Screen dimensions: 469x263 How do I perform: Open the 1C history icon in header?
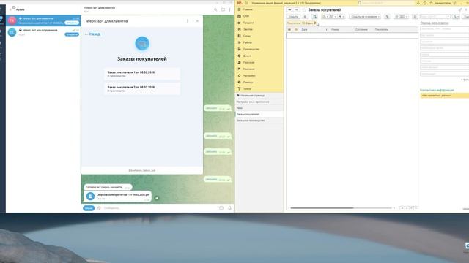tap(425, 3)
